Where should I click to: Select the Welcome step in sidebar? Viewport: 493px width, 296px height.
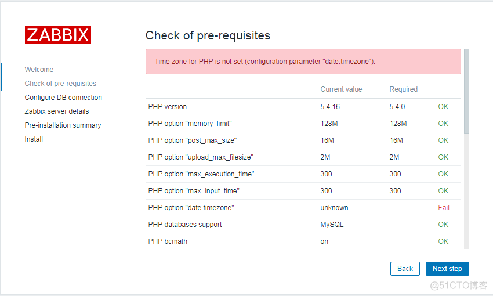(x=39, y=70)
